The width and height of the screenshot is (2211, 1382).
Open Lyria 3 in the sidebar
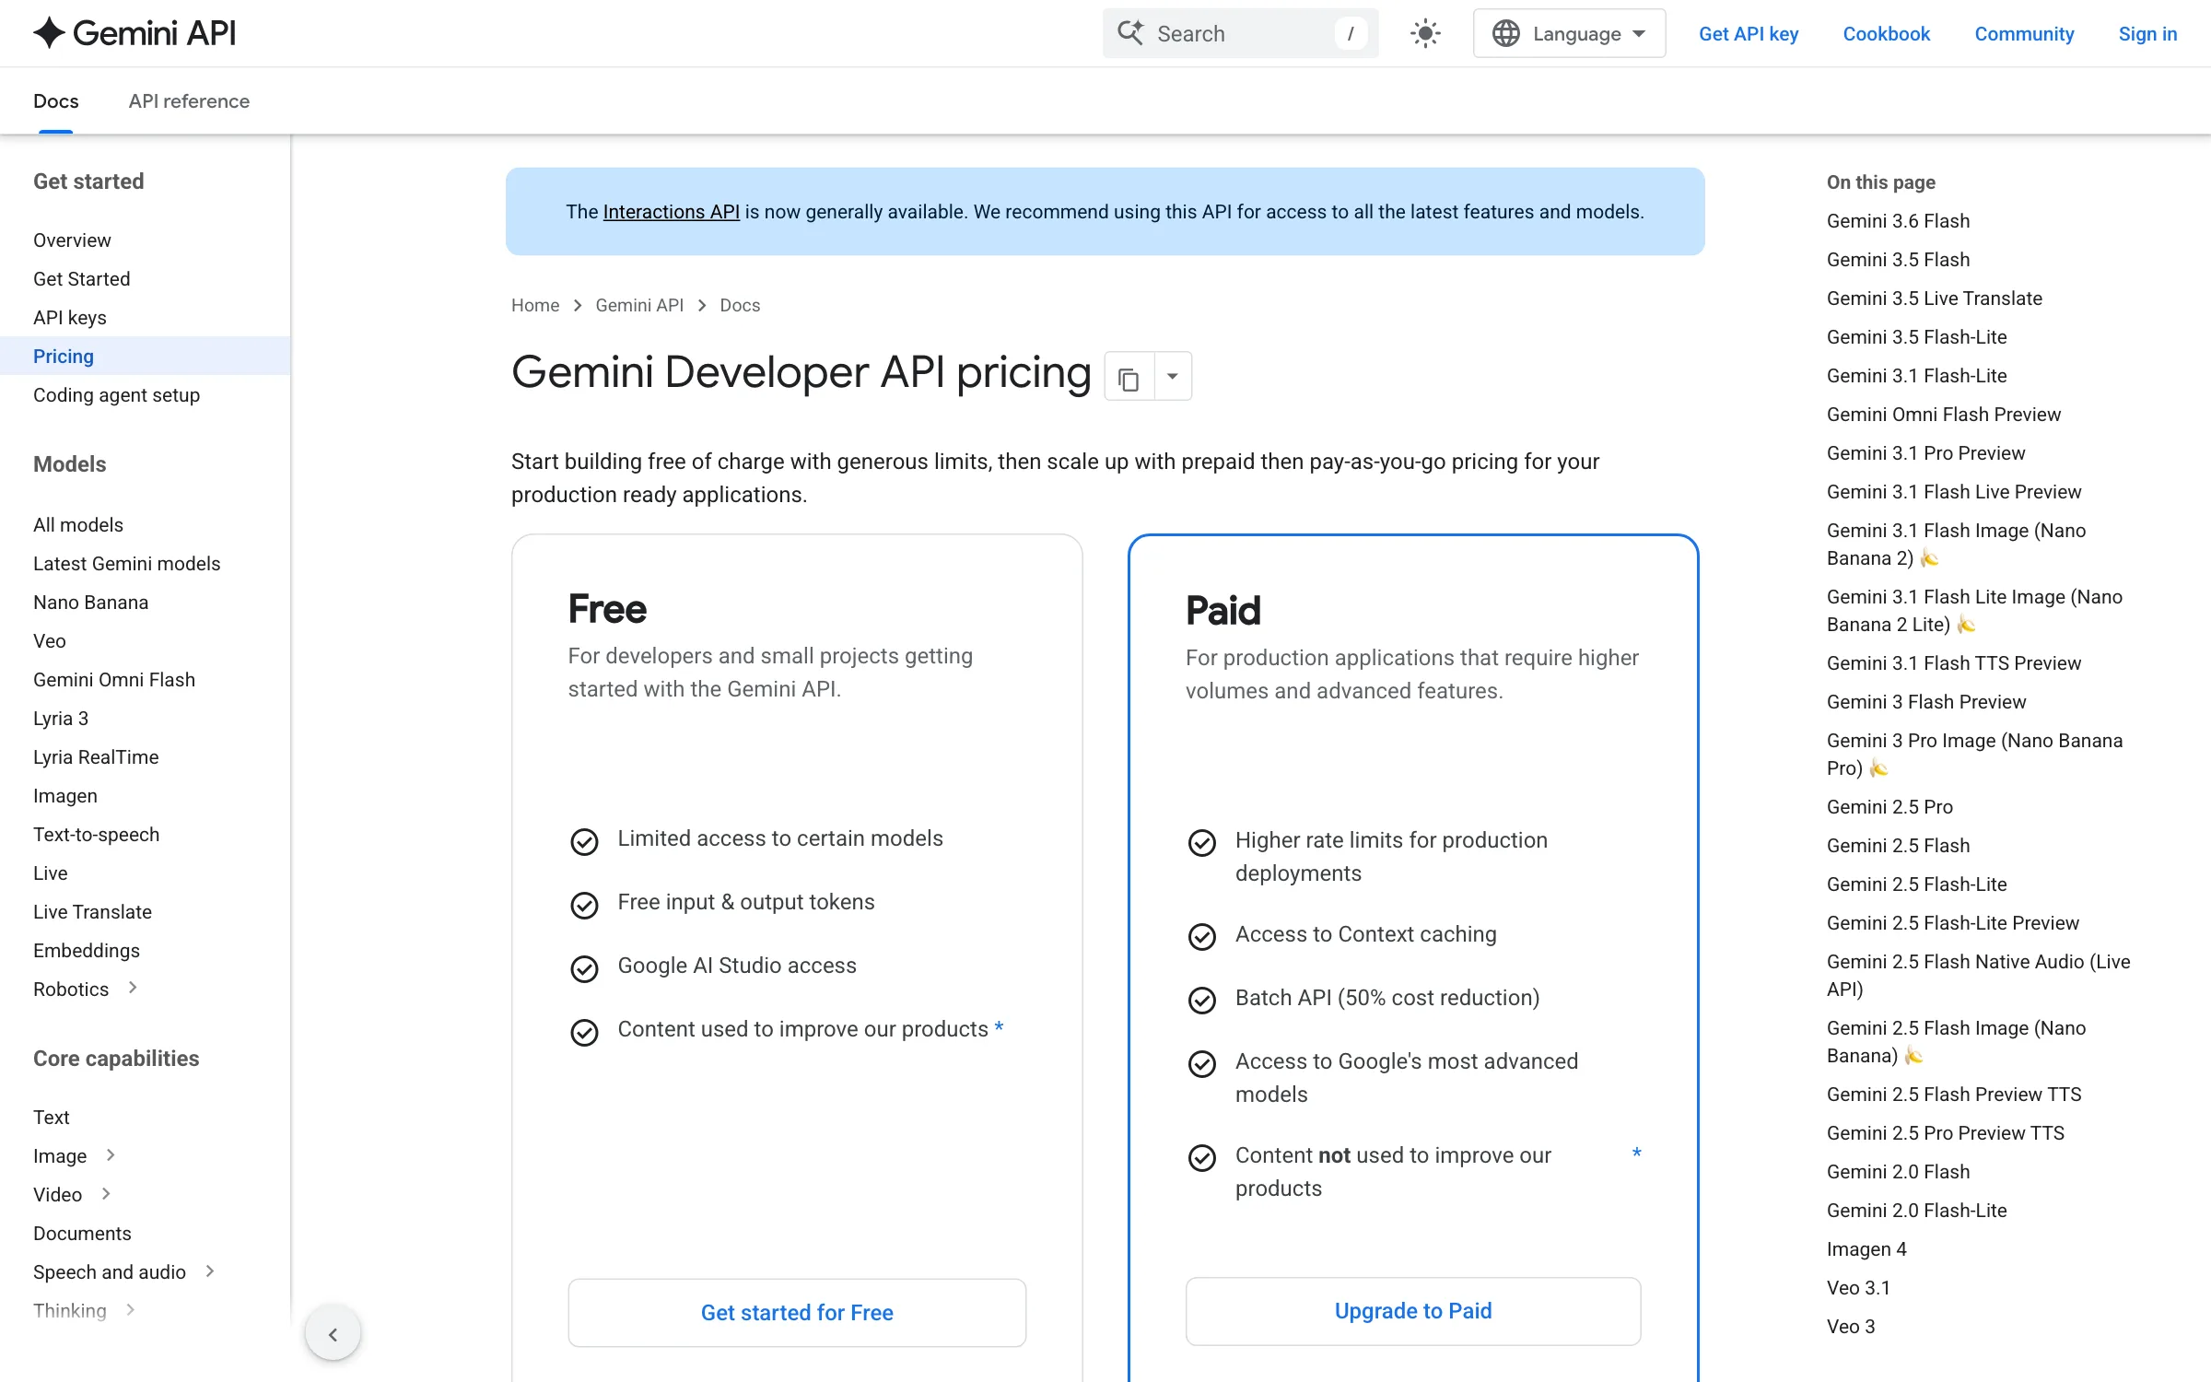click(61, 719)
